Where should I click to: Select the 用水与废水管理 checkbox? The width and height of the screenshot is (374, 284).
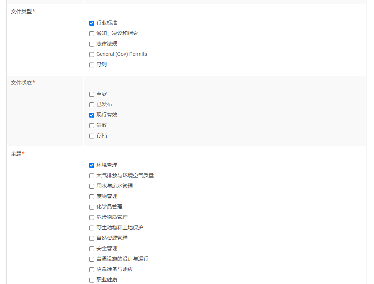pos(91,186)
